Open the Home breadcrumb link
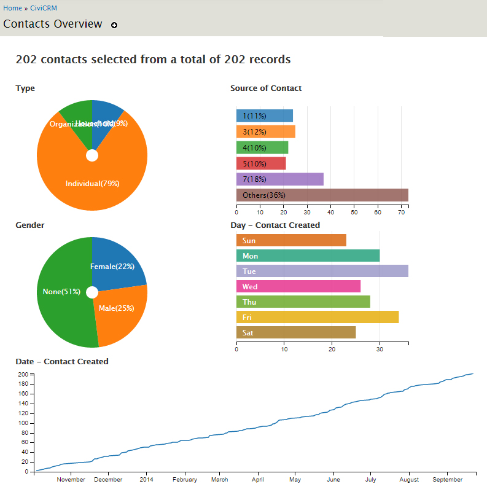Image resolution: width=487 pixels, height=500 pixels. coord(12,8)
